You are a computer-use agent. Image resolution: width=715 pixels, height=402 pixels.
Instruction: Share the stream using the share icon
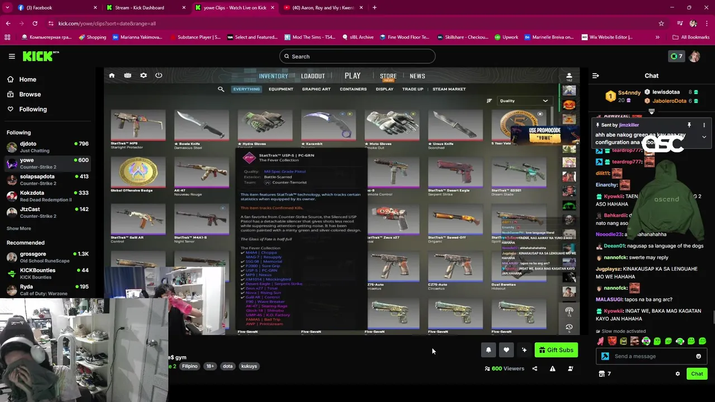point(535,368)
